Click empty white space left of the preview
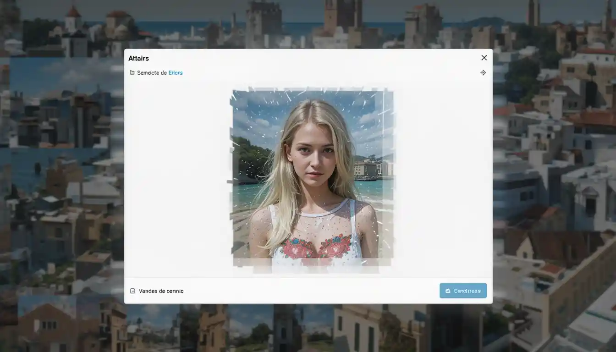This screenshot has width=616, height=352. pyautogui.click(x=176, y=179)
